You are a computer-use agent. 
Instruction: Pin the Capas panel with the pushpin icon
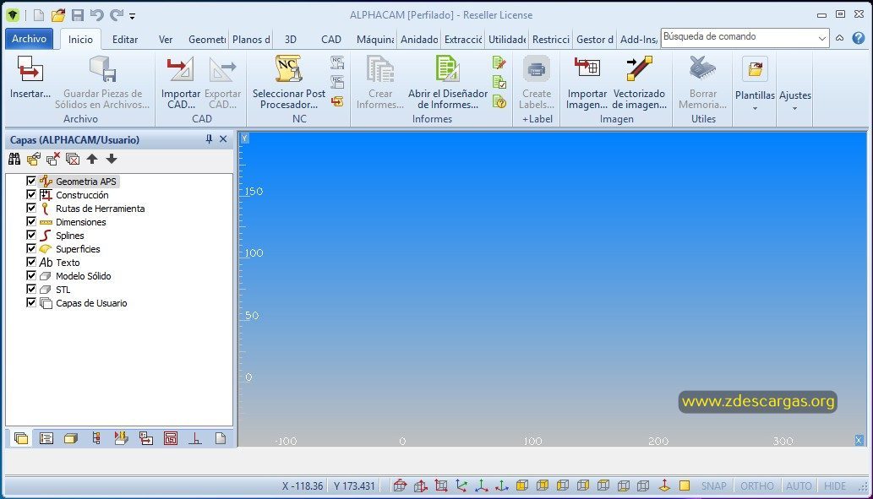click(x=209, y=139)
